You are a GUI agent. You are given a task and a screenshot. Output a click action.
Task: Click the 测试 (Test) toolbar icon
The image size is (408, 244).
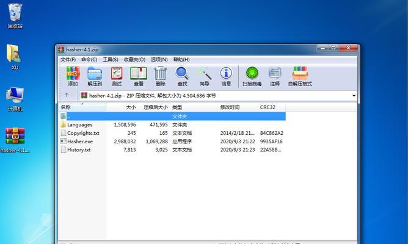pos(117,74)
